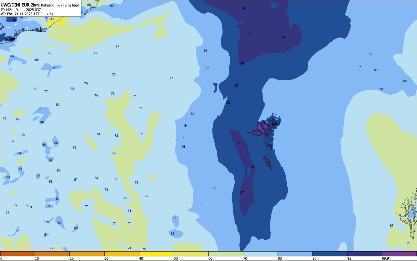The image size is (417, 261).
Task: Click the dark blue 90–95 legend swatch
Action: point(330,254)
